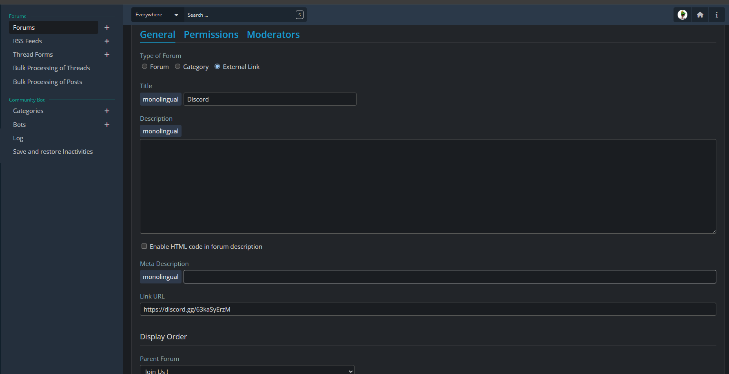Open the Everywhere search scope dropdown
Image resolution: width=729 pixels, height=374 pixels.
click(x=157, y=15)
